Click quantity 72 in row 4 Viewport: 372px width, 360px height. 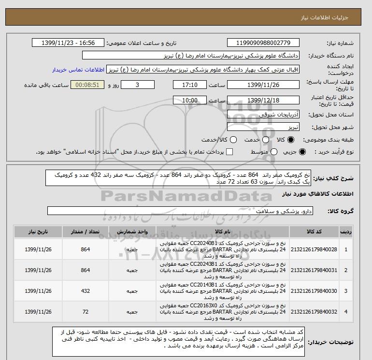[86, 312]
